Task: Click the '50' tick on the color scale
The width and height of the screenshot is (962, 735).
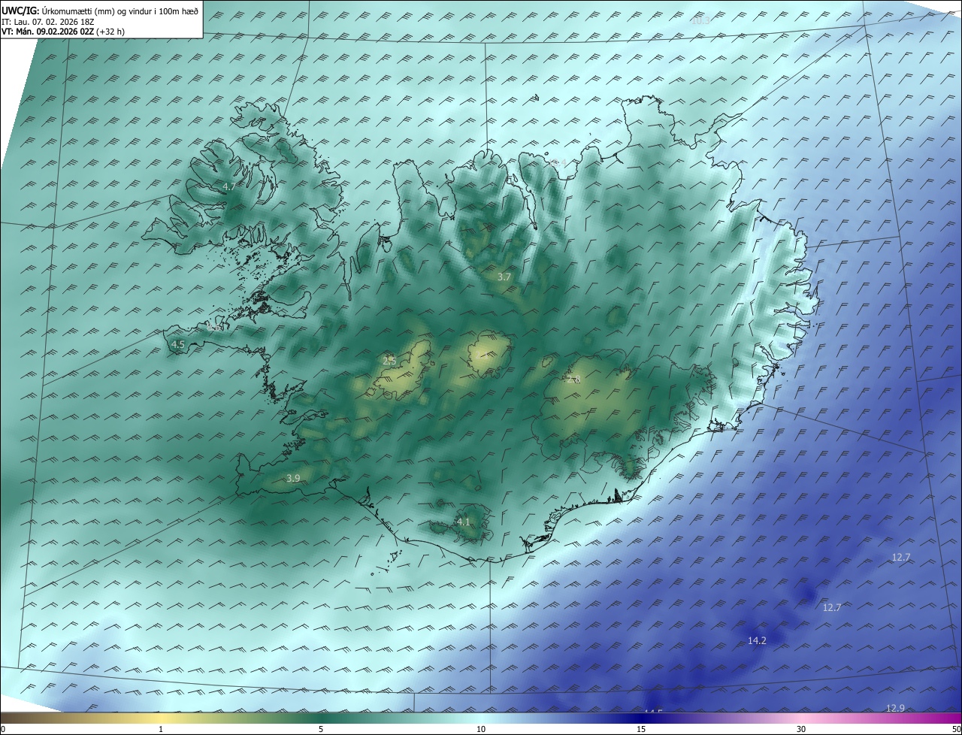Action: (956, 729)
